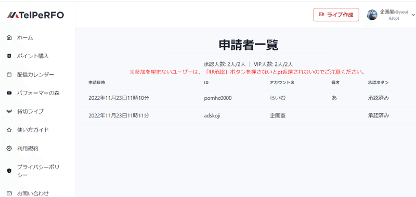The width and height of the screenshot is (416, 197).
Task: Open プライバシーポリシー link in sidebar
Action: pyautogui.click(x=37, y=171)
